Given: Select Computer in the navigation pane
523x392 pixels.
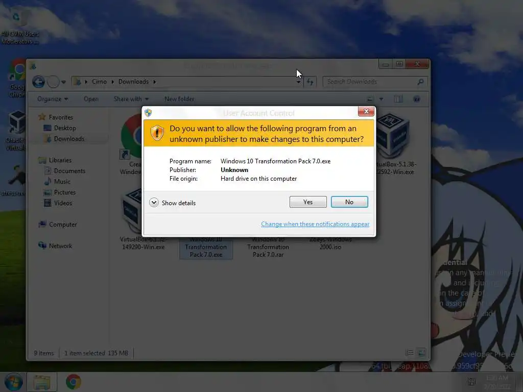Looking at the screenshot, I should pos(63,225).
